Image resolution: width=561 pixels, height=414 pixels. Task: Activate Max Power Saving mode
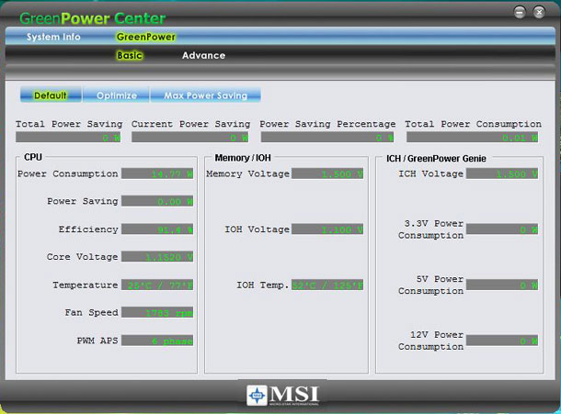tap(205, 95)
